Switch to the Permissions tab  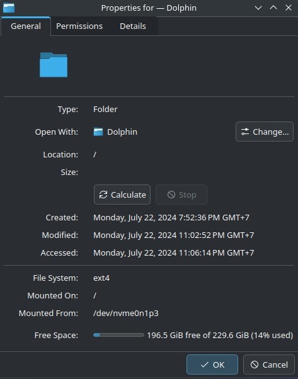79,26
